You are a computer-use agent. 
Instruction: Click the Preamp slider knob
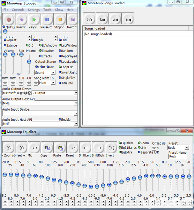coord(29,62)
